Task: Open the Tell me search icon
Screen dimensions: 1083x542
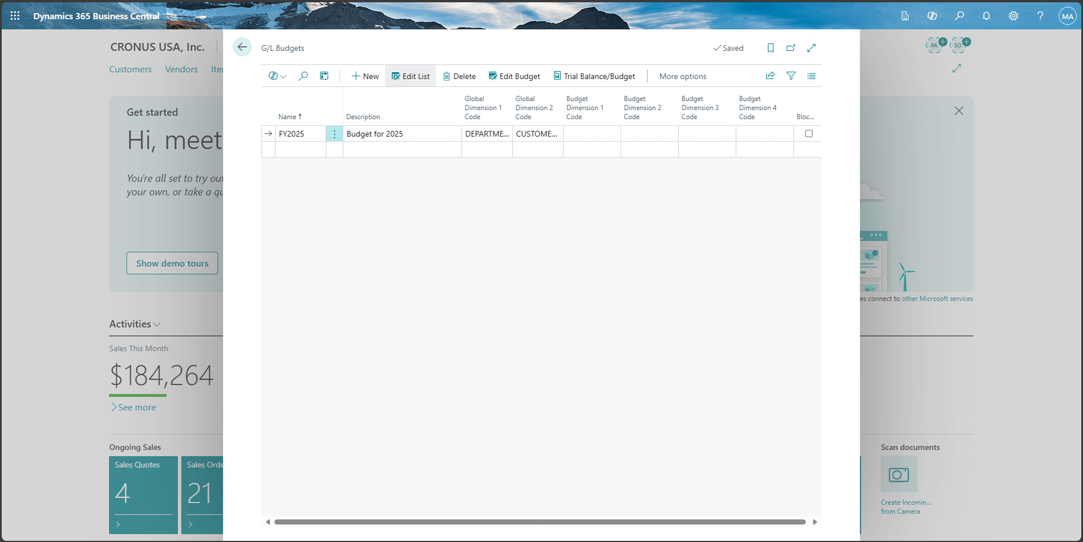Action: click(959, 16)
